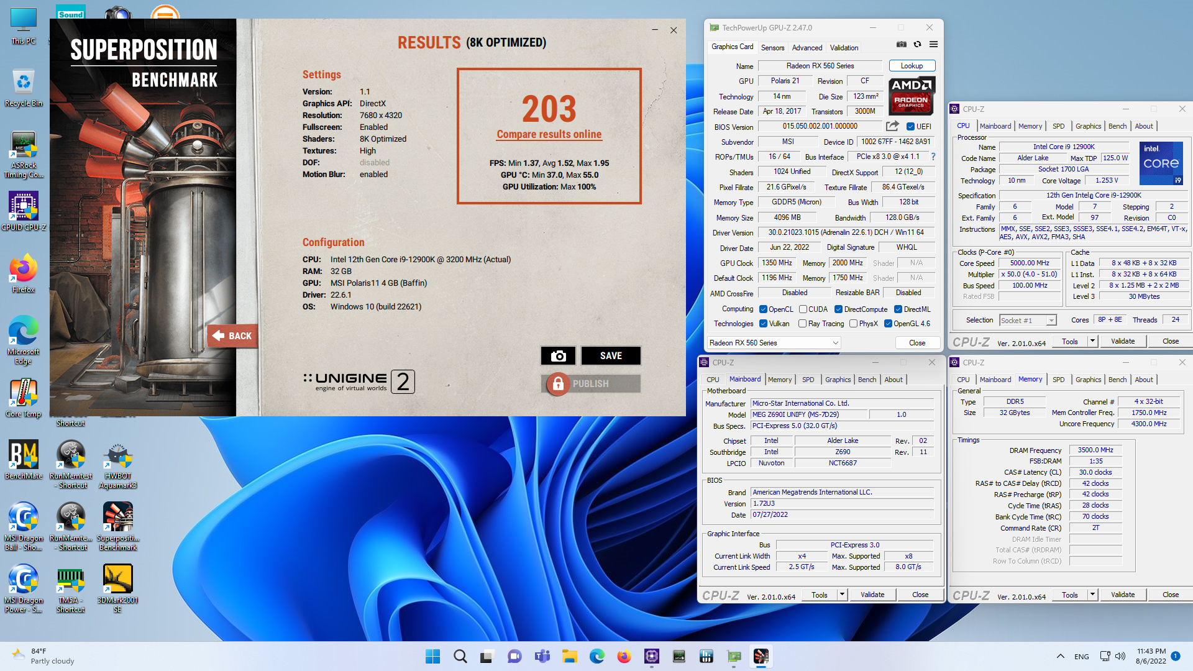
Task: Expand Tools dropdown arrow in CPU tab window
Action: point(1092,341)
